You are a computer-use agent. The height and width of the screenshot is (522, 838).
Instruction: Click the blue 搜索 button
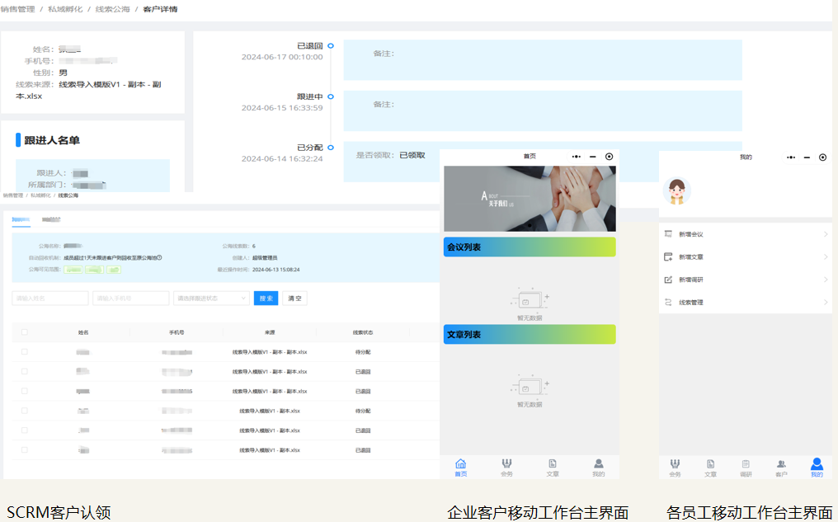pyautogui.click(x=266, y=299)
